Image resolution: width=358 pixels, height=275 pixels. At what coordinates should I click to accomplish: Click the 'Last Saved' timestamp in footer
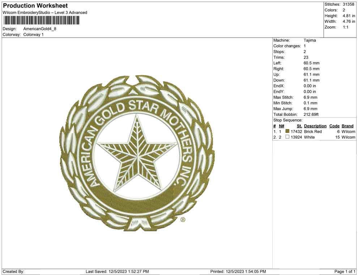[x=117, y=271]
